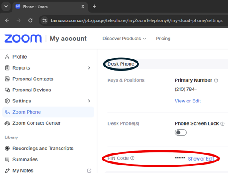Click the Settings gear icon
This screenshot has width=228, height=173.
pyautogui.click(x=7, y=101)
